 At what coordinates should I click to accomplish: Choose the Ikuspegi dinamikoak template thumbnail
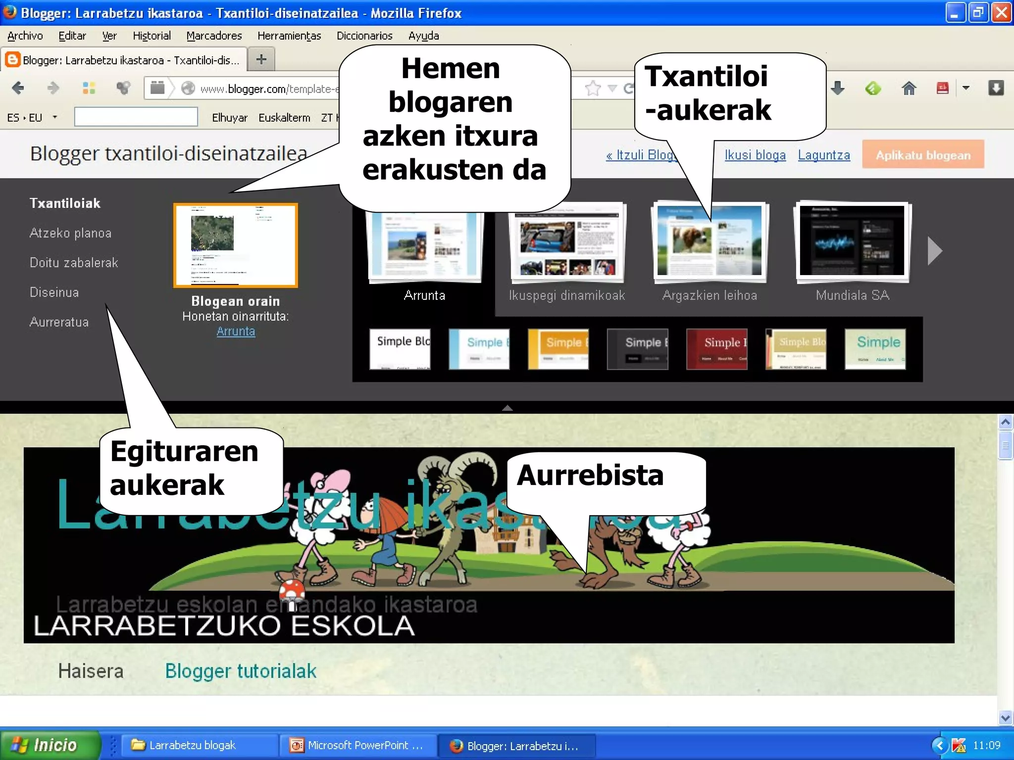point(567,242)
